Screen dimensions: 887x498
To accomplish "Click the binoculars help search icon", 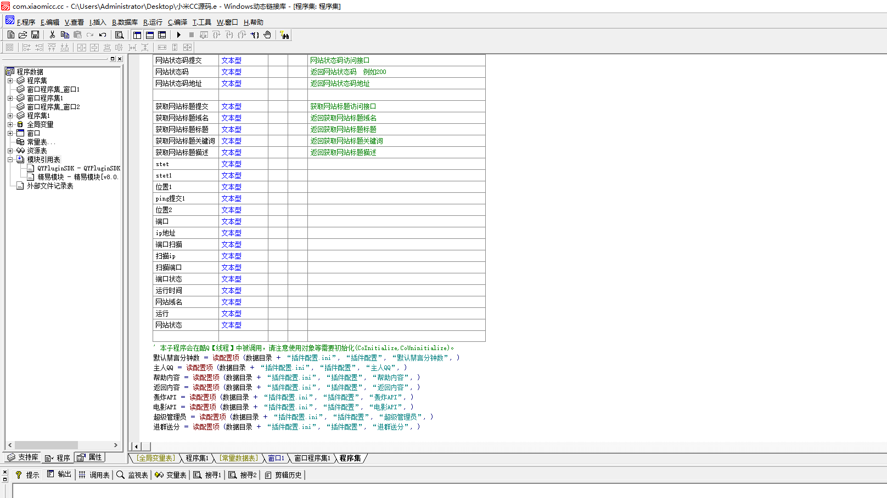I will coord(284,35).
